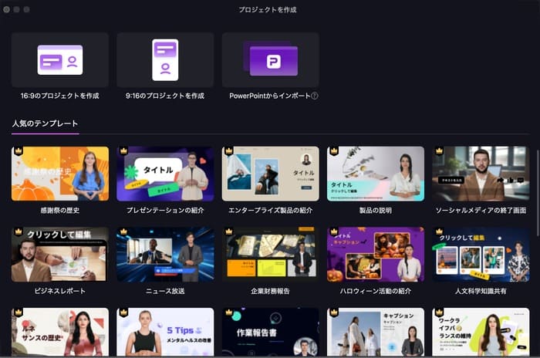Open the 企業財務報告 template thumbnail
This screenshot has height=358, width=540.
pos(270,255)
